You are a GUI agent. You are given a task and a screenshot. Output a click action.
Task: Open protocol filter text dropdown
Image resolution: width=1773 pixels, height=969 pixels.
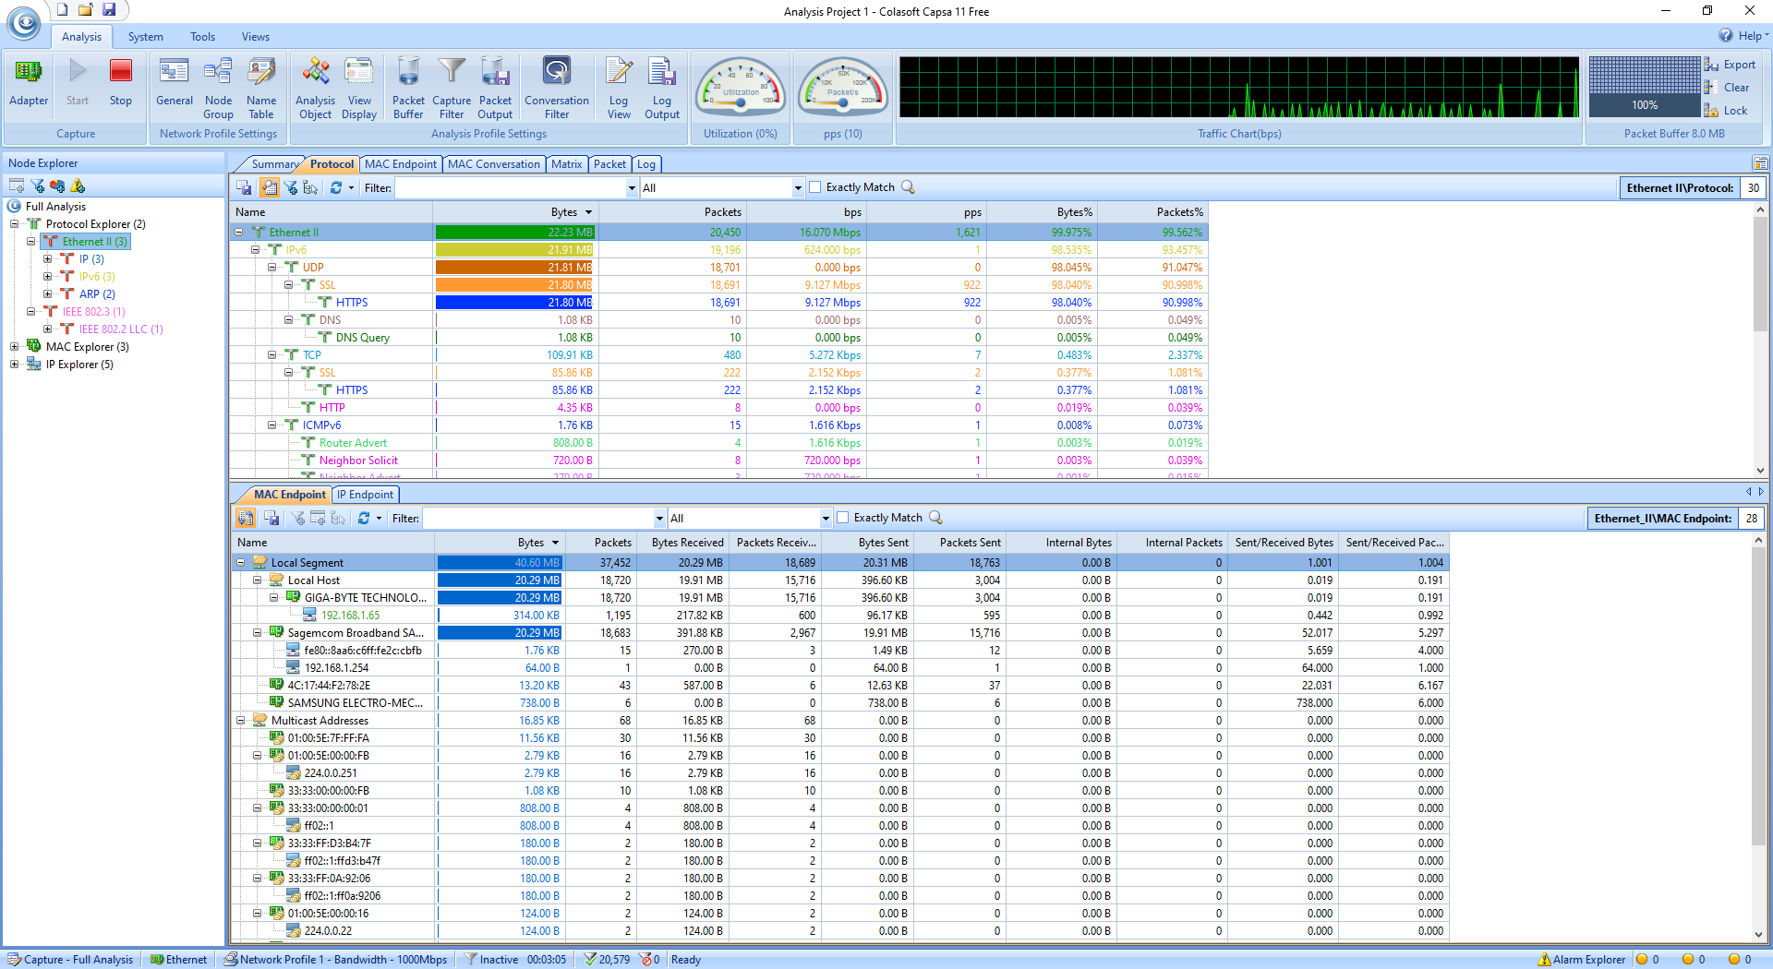pyautogui.click(x=632, y=188)
